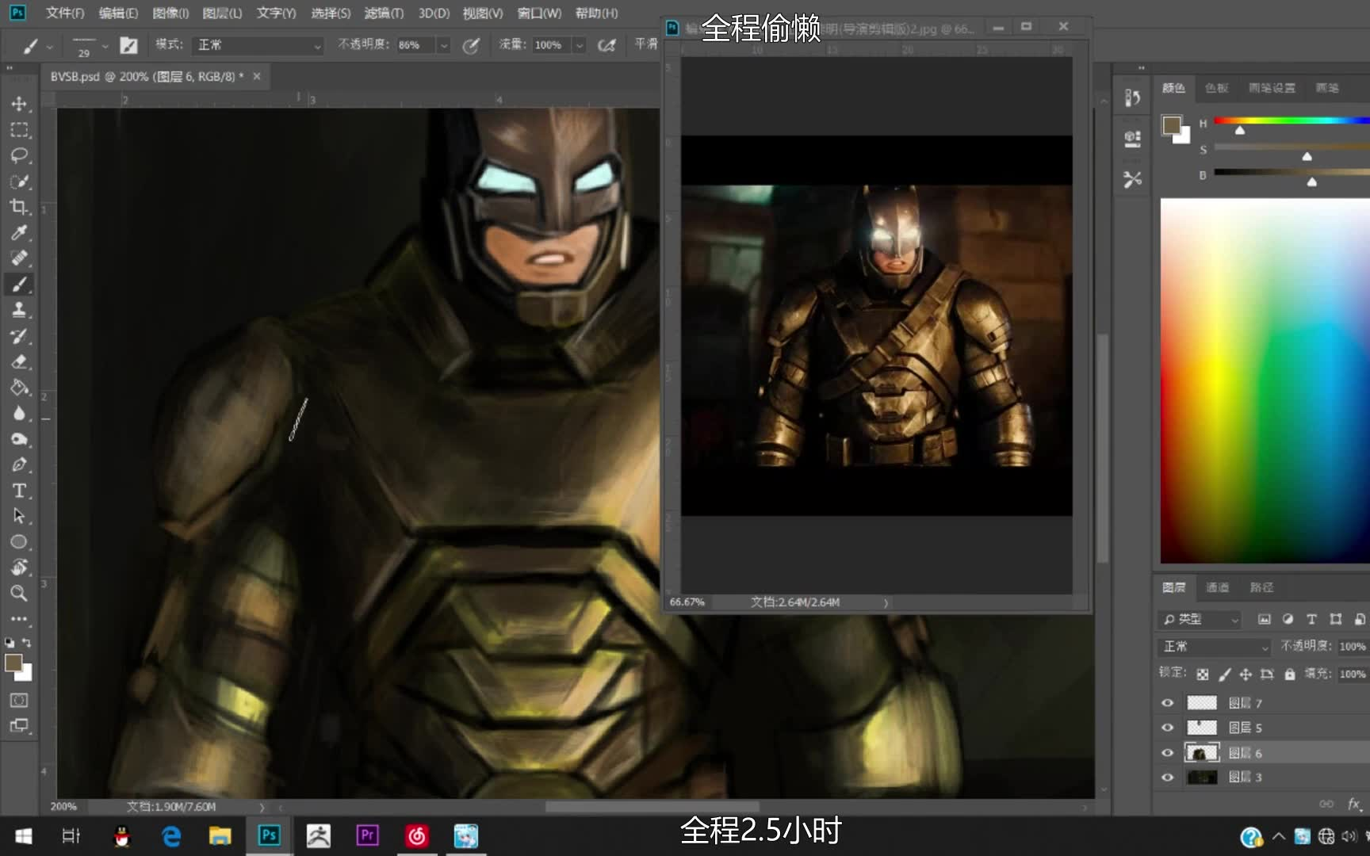Open the 滤镜(T) menu
1370x856 pixels.
(384, 13)
